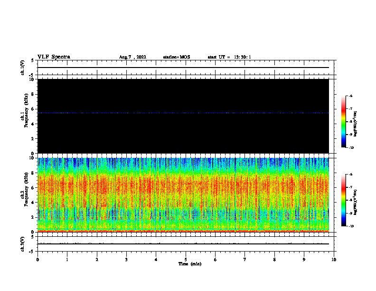
Task: Click the 'ch.1(V)' axis label
Action: [23, 68]
